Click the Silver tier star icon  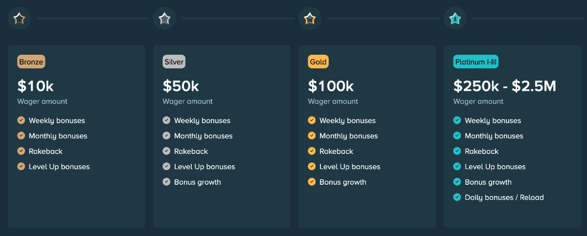[164, 19]
